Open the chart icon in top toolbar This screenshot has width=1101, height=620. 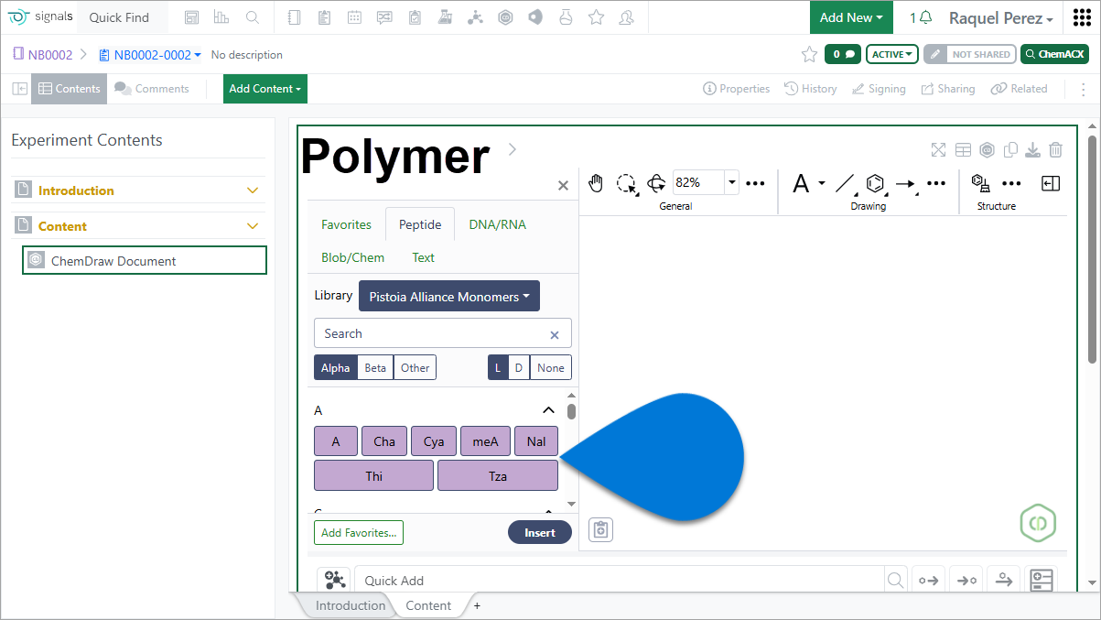(221, 17)
